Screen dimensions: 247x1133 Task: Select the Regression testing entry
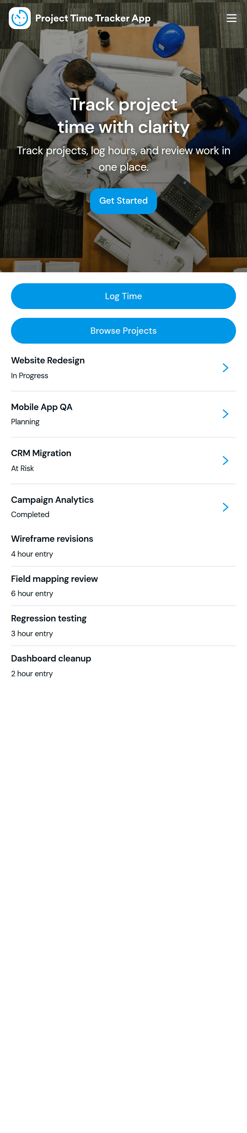pyautogui.click(x=123, y=626)
